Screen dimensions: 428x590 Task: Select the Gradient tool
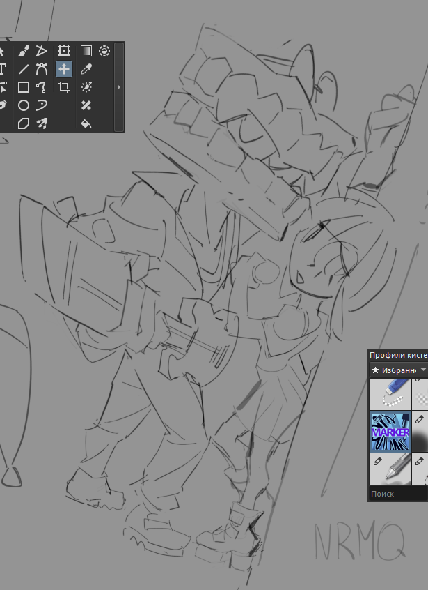pos(86,51)
